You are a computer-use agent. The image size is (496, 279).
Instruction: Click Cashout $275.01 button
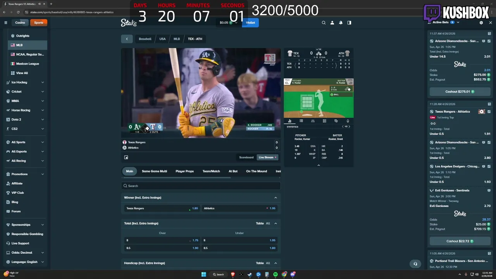pyautogui.click(x=460, y=92)
